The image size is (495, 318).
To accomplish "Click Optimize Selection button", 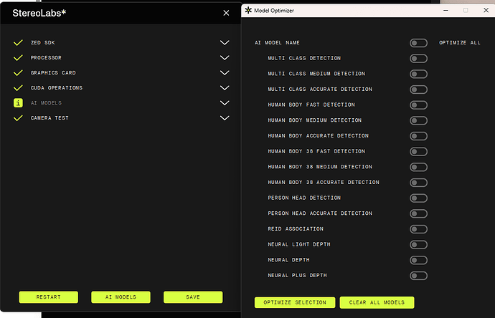I will [295, 302].
